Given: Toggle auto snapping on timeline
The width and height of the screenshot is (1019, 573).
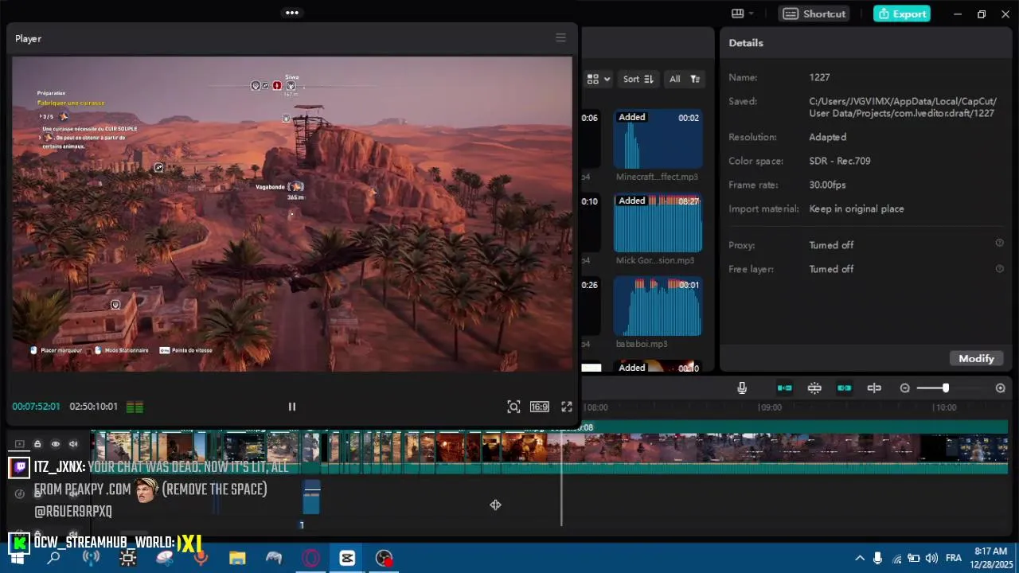Looking at the screenshot, I should (x=814, y=388).
